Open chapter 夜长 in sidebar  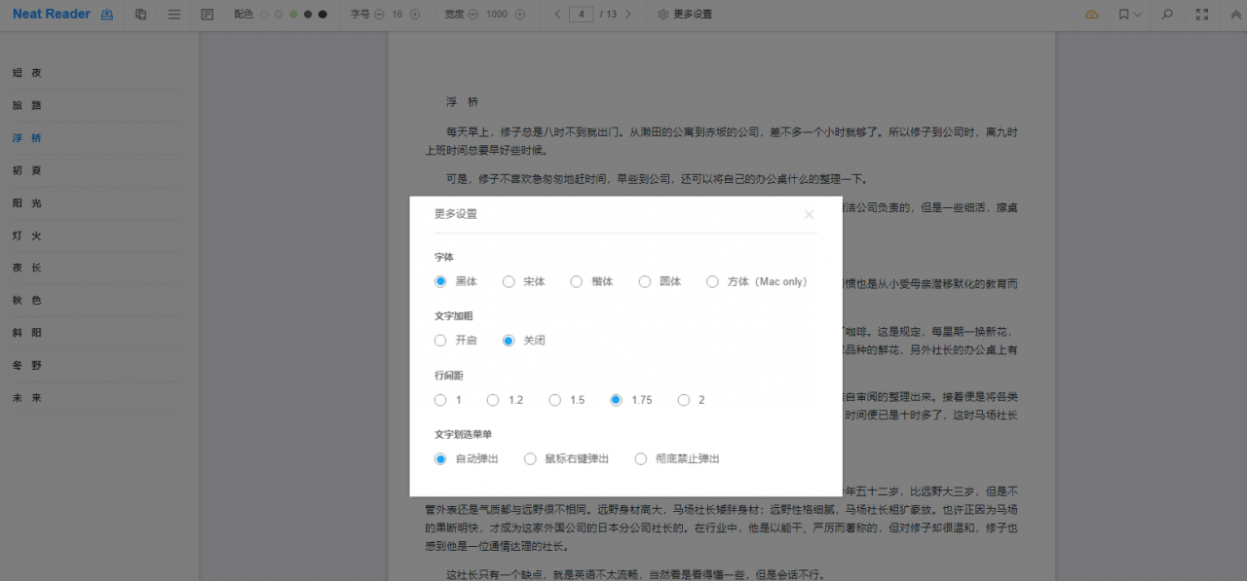[x=27, y=268]
